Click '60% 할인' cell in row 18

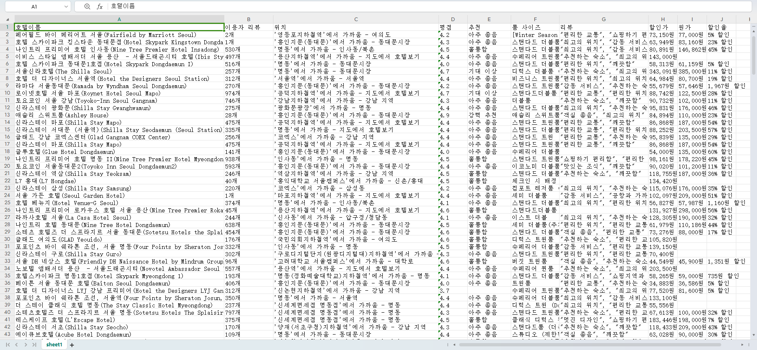pyautogui.click(x=722, y=151)
